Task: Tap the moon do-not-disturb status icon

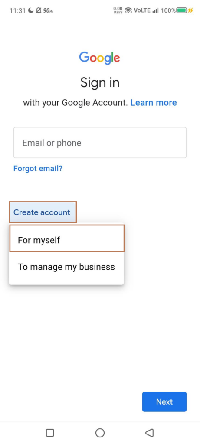Action: 31,10
